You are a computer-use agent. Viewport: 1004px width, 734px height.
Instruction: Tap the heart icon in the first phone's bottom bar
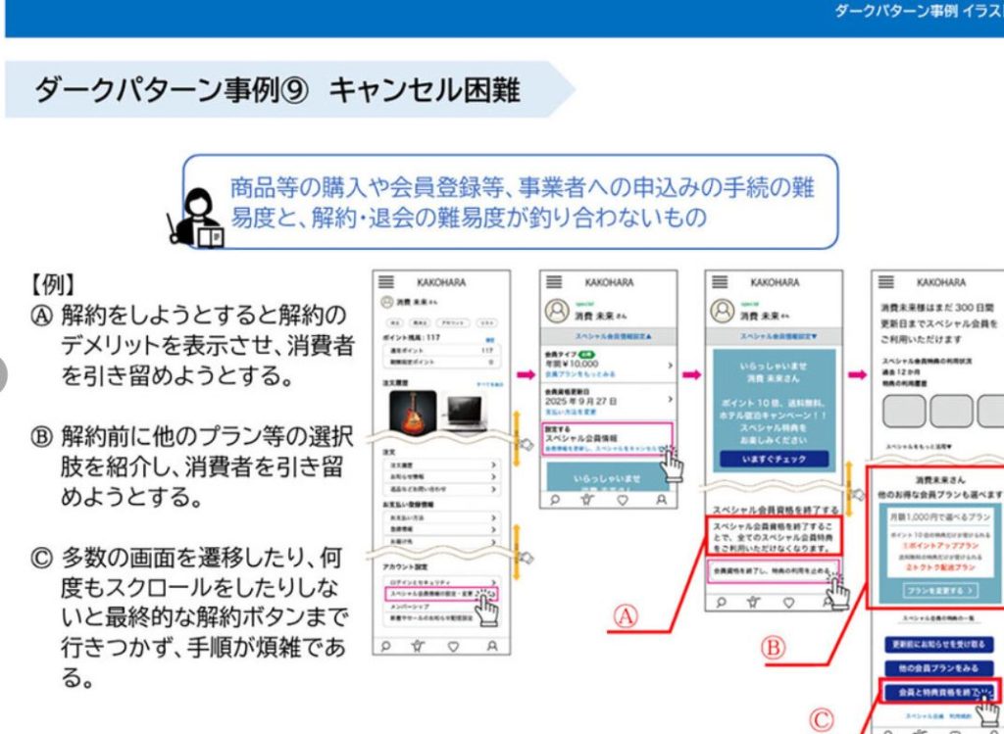tap(453, 645)
